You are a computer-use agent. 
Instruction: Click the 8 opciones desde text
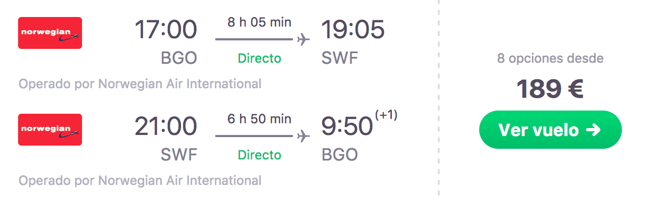point(551,58)
